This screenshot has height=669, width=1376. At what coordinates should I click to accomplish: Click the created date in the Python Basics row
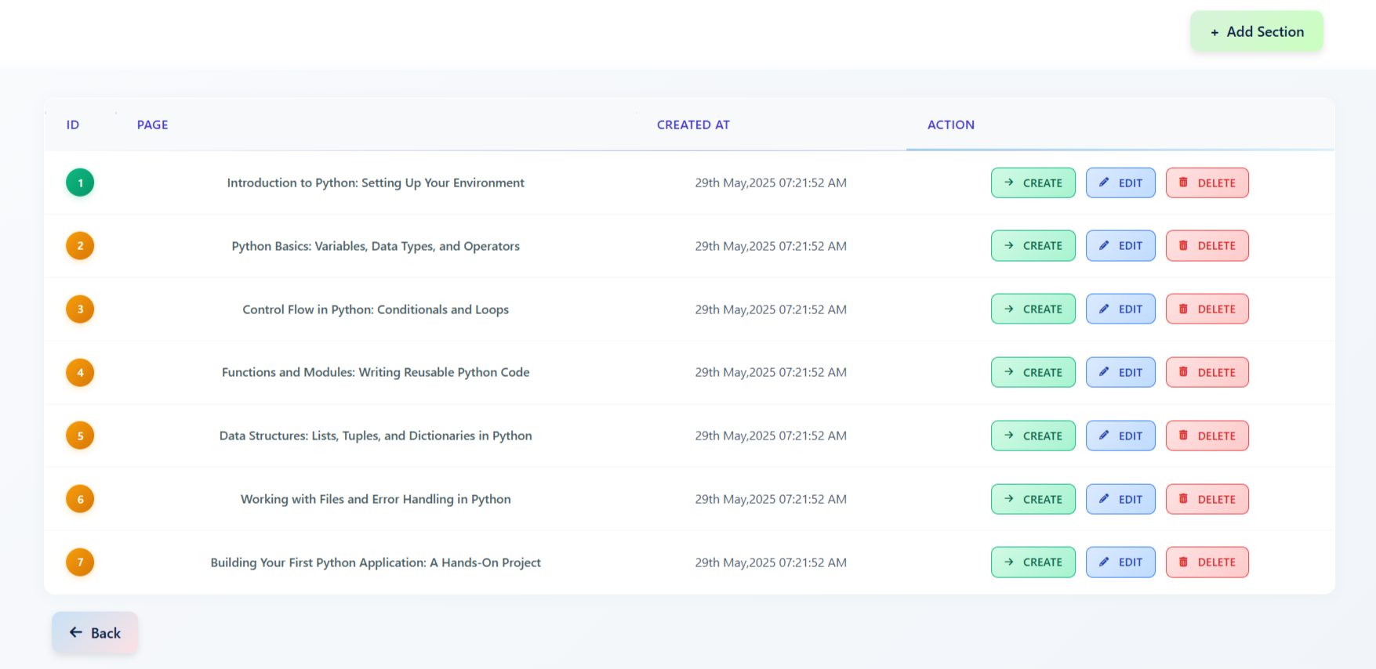[771, 246]
